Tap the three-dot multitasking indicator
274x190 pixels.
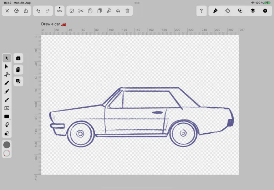point(137,3)
